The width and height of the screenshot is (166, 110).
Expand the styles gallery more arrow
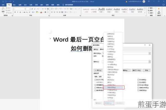[x=145, y=13]
